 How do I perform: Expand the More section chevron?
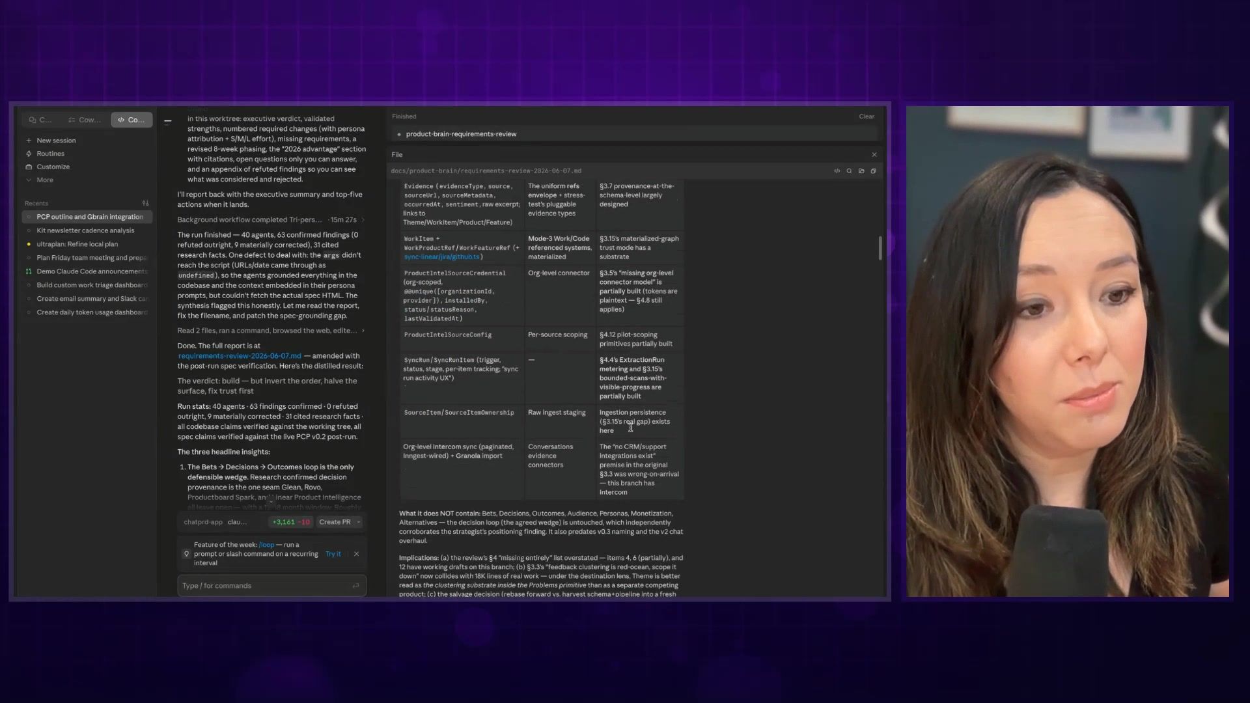click(29, 180)
